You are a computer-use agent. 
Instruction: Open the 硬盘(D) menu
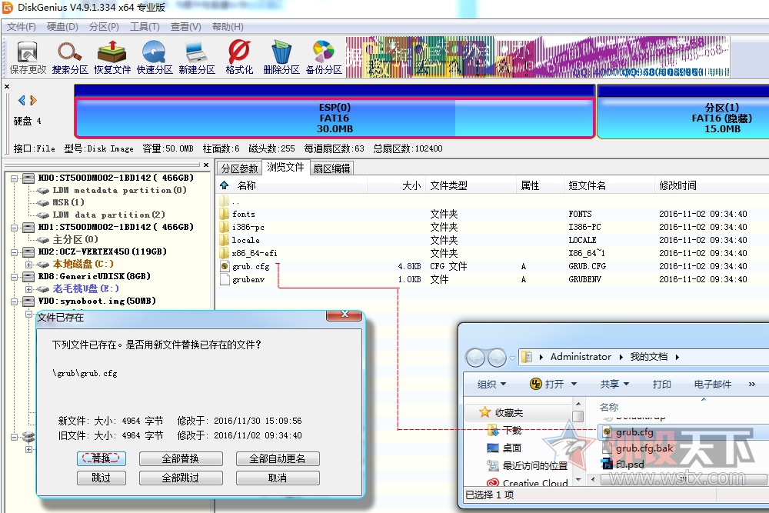coord(62,26)
